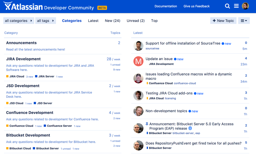Open avatar beside Testing JIRA Cloud add-ons

pos(138,95)
